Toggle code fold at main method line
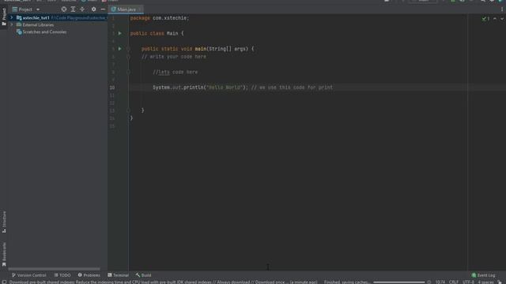Image resolution: width=506 pixels, height=284 pixels. [128, 49]
